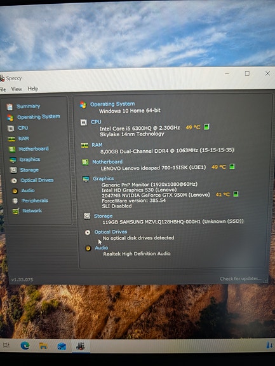Open the Storage sidebar section
The height and width of the screenshot is (366, 275).
(x=29, y=170)
